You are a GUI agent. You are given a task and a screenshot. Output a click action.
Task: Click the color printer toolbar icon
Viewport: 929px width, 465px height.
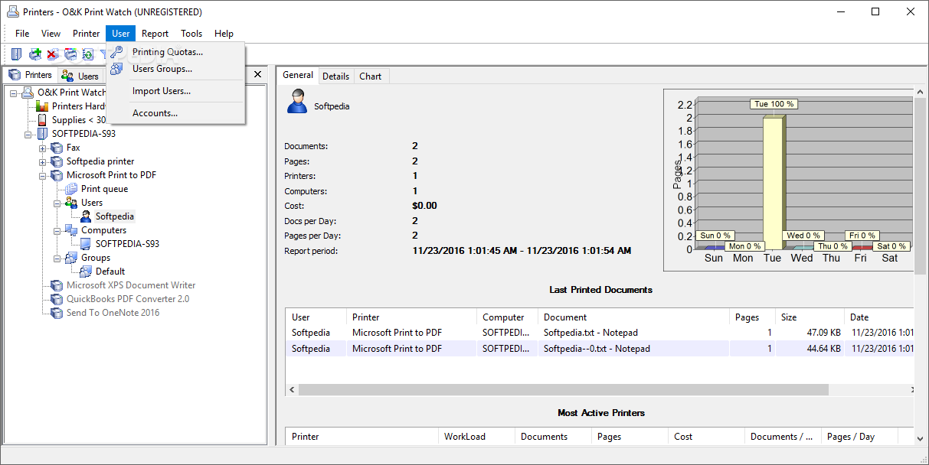click(70, 54)
